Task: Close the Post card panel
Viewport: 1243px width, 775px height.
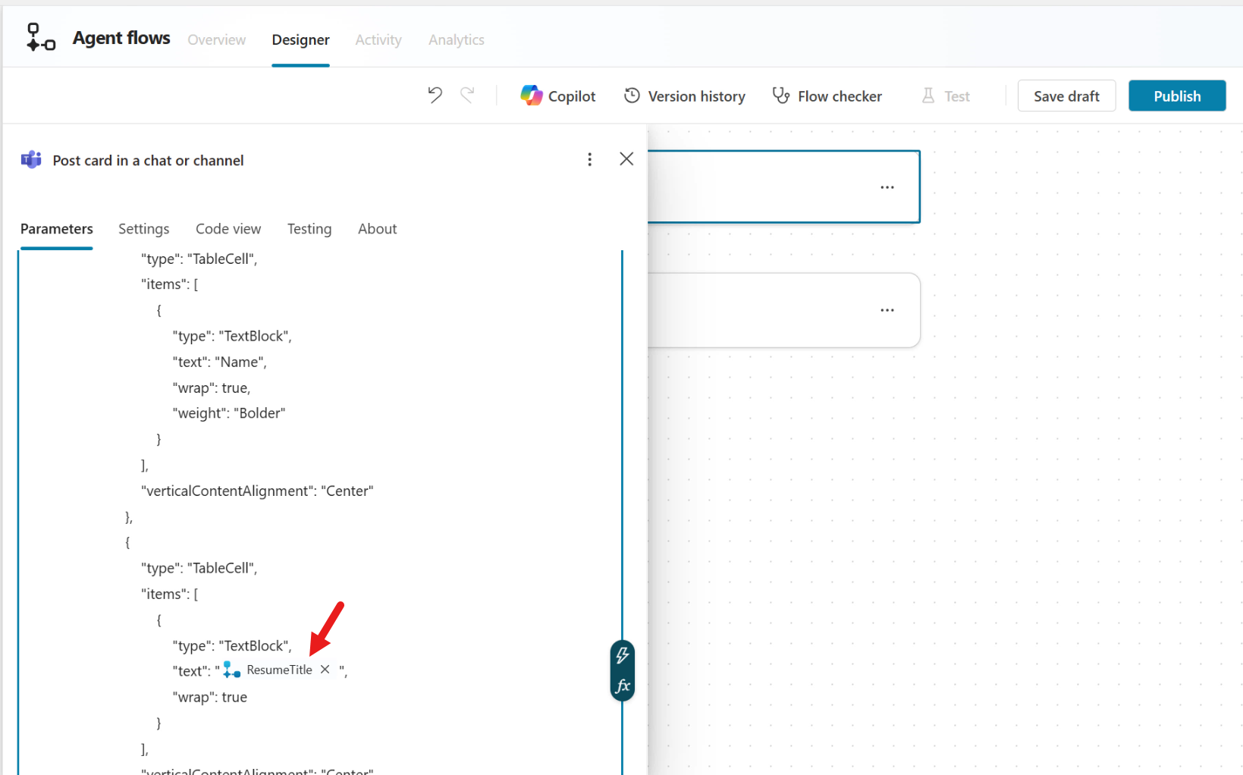Action: 626,159
